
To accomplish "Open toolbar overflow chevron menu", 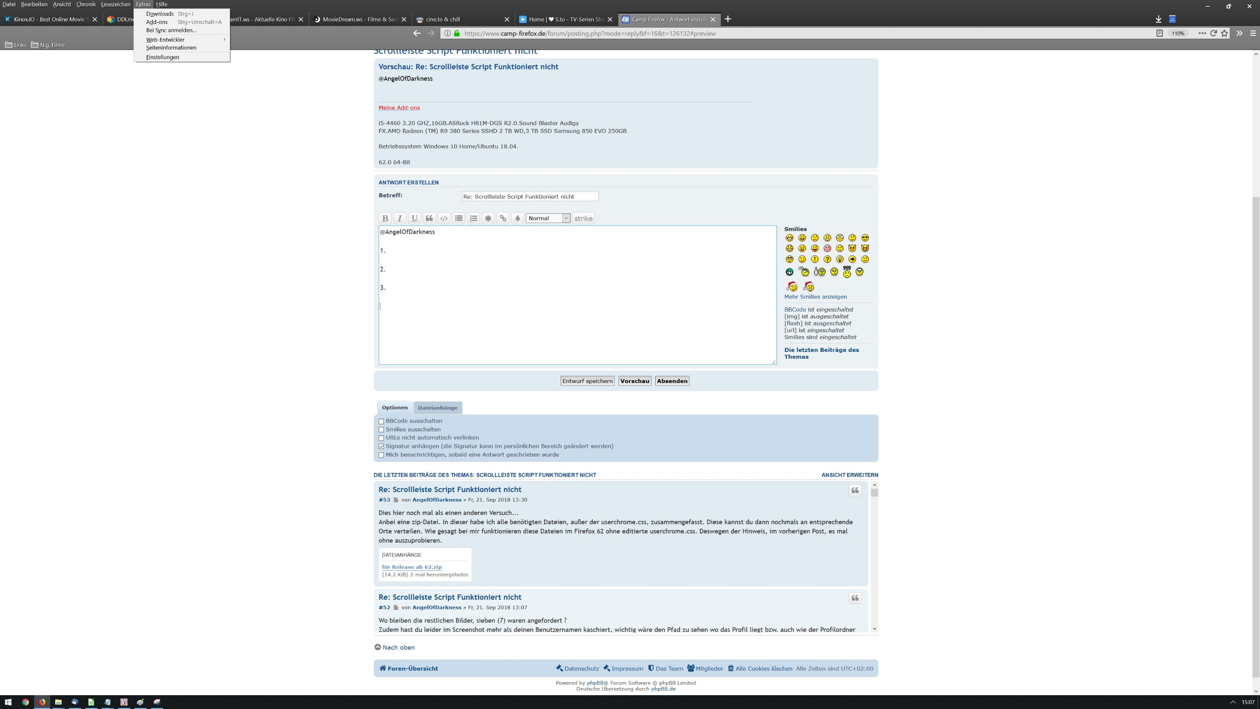I will (1239, 33).
